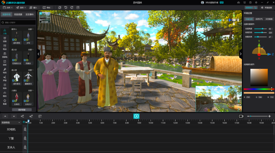275x153 pixels.
Task: Zoom out timeline with minus icon
Action: click(x=248, y=116)
